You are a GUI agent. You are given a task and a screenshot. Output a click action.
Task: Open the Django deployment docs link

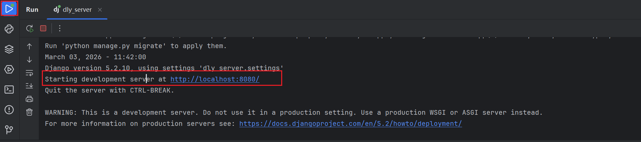(x=350, y=124)
